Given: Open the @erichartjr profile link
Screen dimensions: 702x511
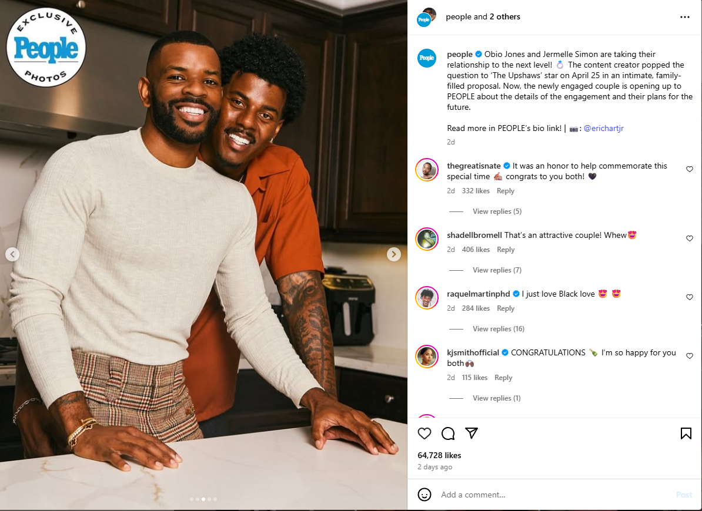Looking at the screenshot, I should (603, 128).
